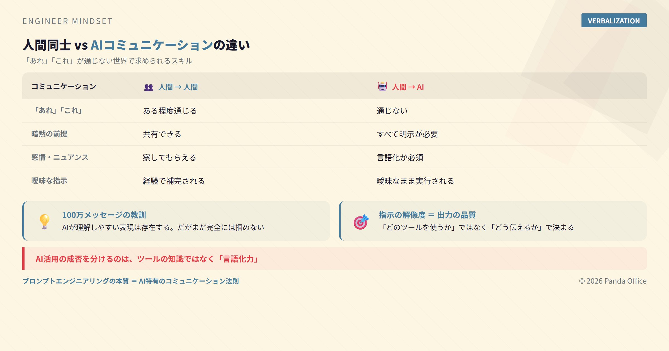Click the 人間 → AI column header
The width and height of the screenshot is (669, 351).
(408, 87)
